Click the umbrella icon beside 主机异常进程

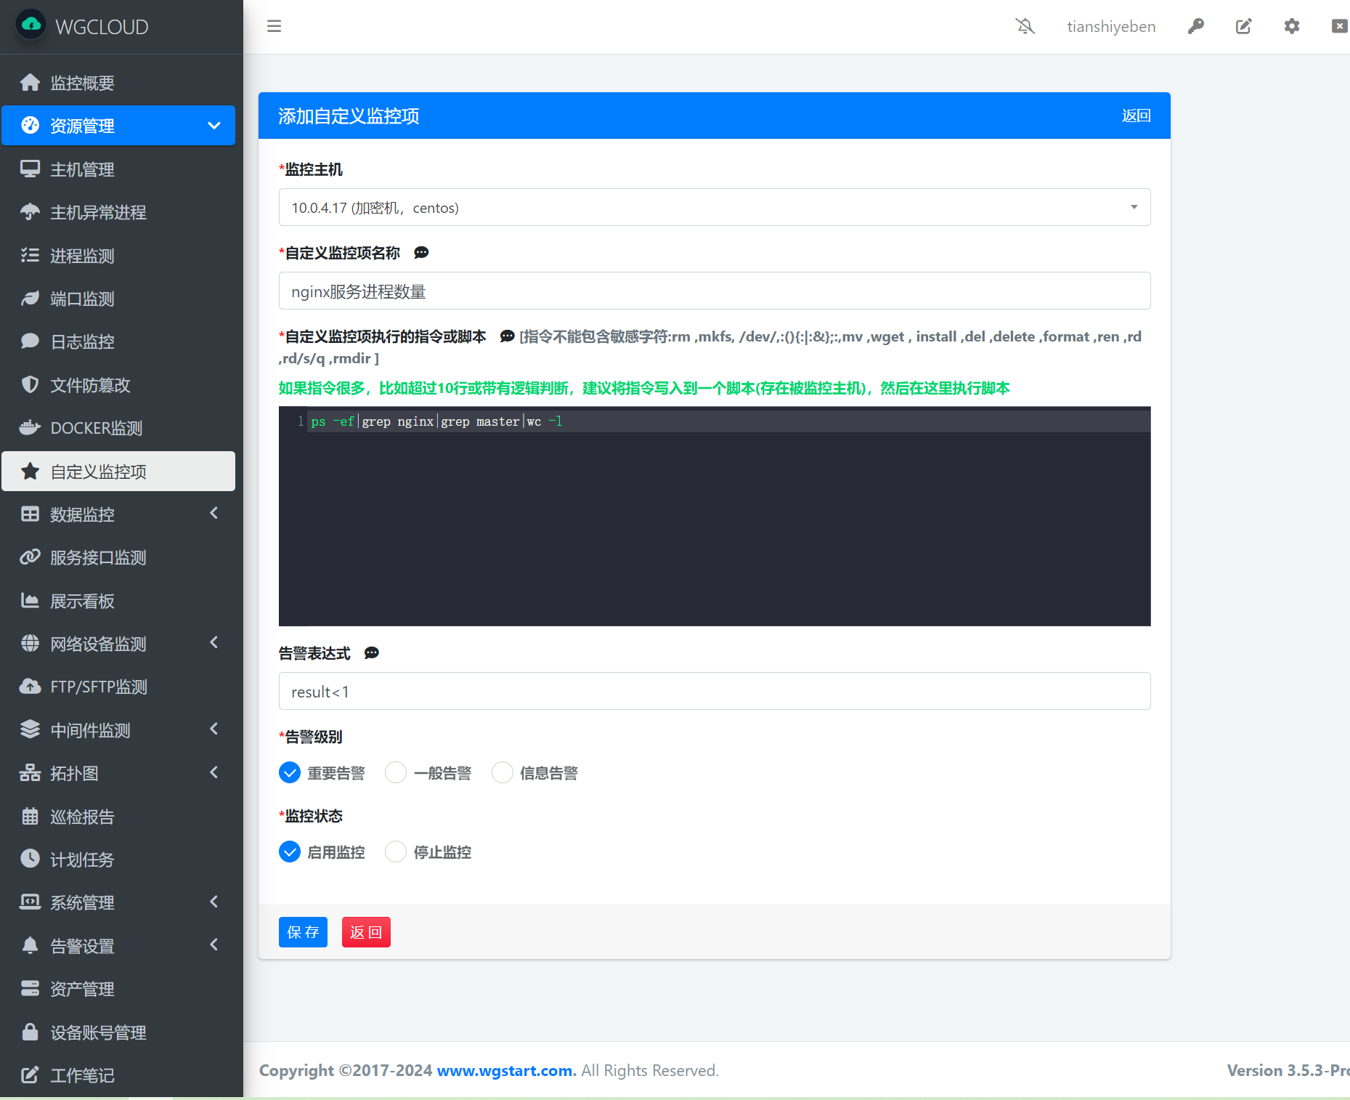30,212
